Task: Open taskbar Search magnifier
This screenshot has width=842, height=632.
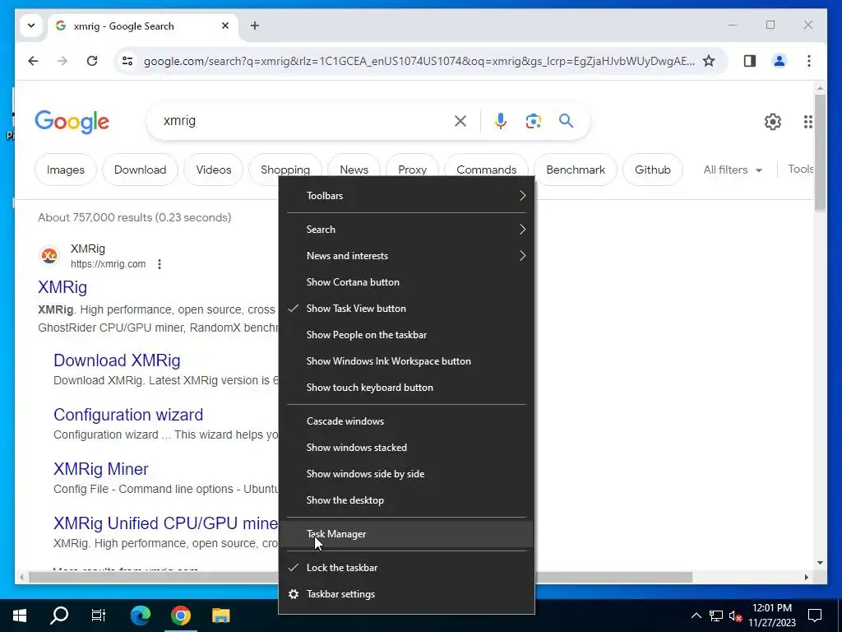Action: tap(59, 616)
